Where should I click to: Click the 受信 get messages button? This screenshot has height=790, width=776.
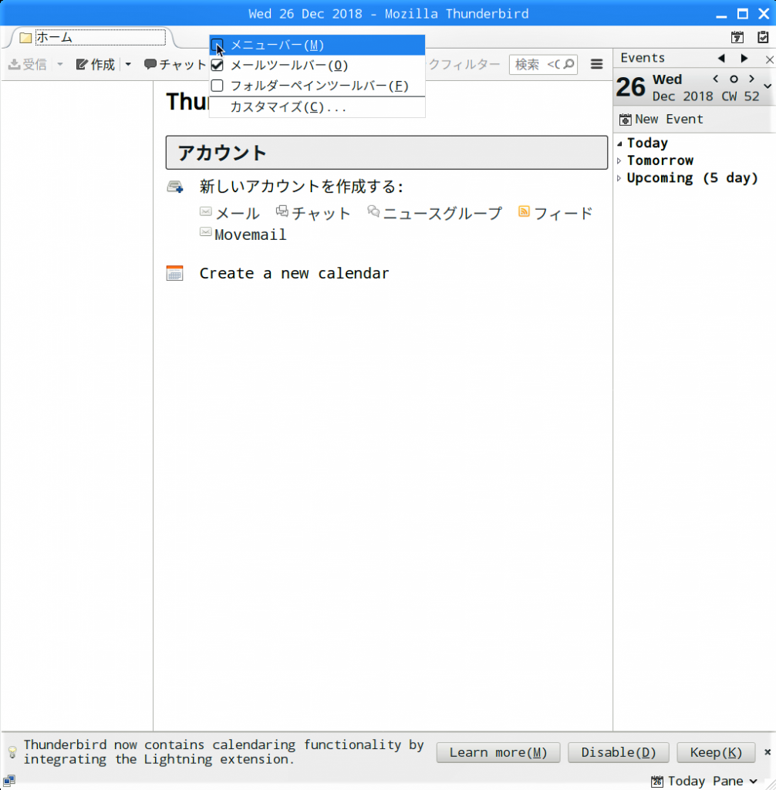(29, 65)
